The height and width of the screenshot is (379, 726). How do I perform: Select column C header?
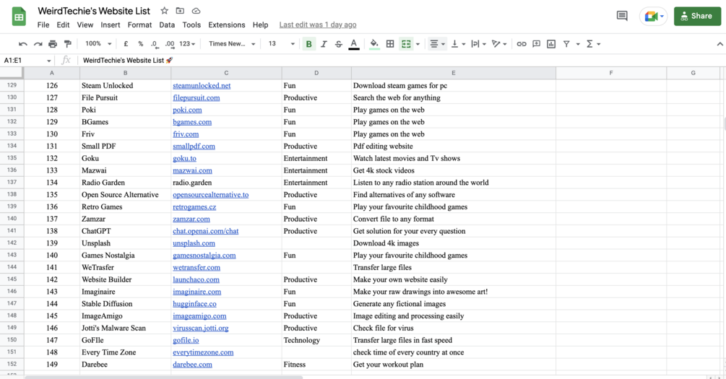pos(226,73)
